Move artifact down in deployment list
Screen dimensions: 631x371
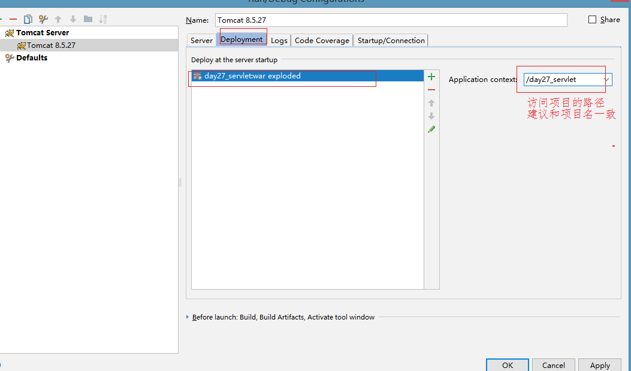click(x=431, y=116)
